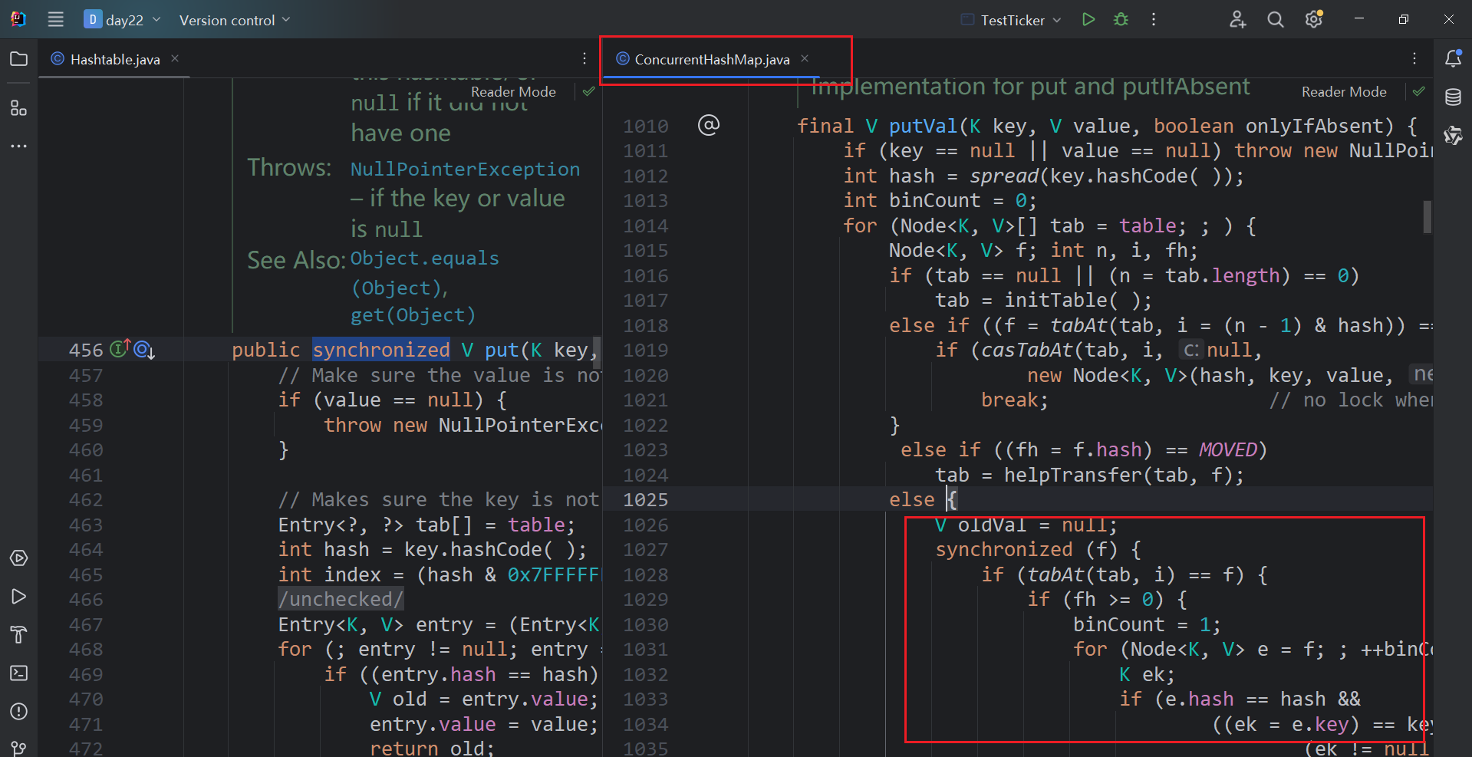This screenshot has height=757, width=1472.
Task: Click the helpTransfer call on line 1024
Action: pyautogui.click(x=1072, y=475)
